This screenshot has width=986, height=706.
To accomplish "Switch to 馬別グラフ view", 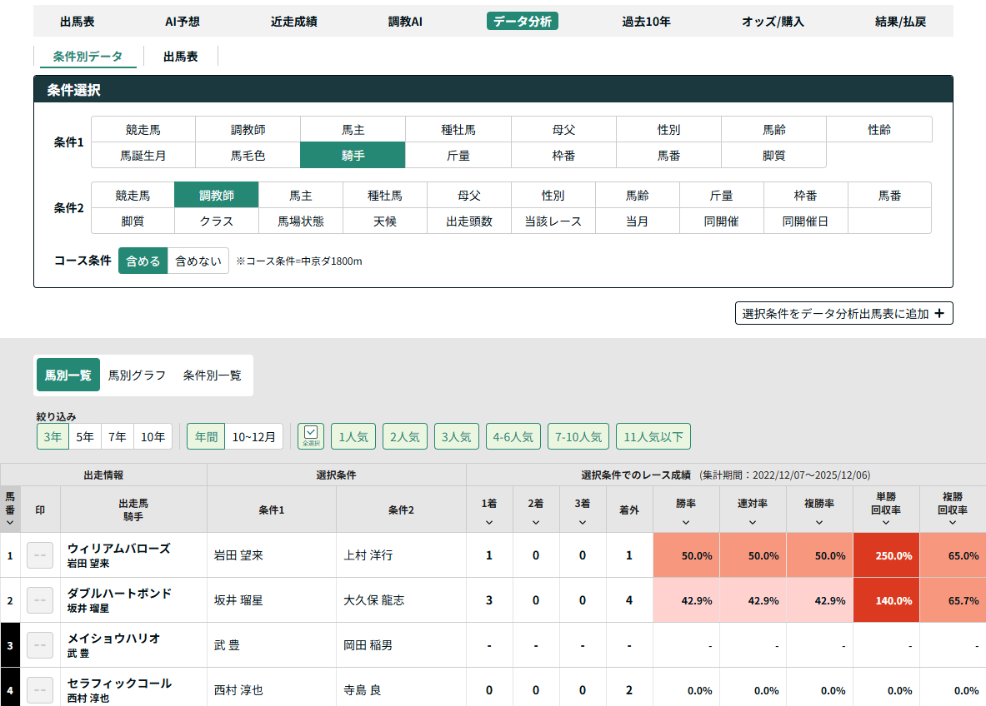I will point(138,375).
